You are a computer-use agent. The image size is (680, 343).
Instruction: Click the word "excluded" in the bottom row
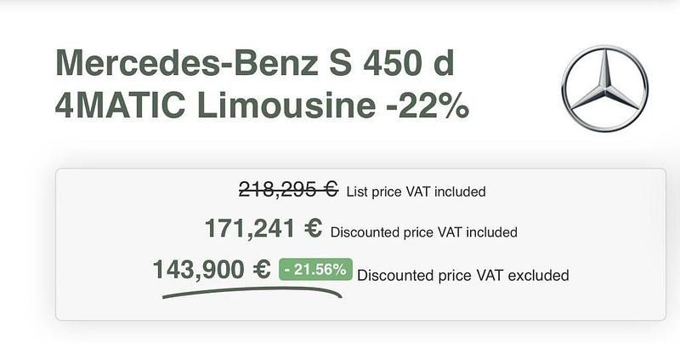(x=540, y=275)
